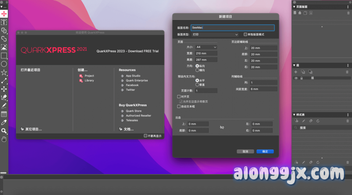This screenshot has height=195, width=352.
Task: Toggle the bleed link chain icon
Action: pyautogui.click(x=222, y=127)
